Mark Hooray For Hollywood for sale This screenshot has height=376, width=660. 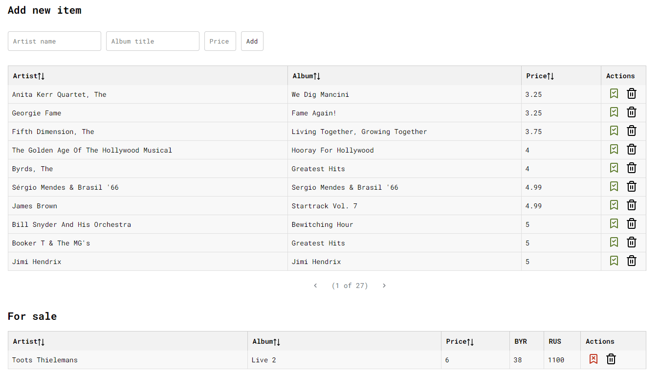[614, 150]
